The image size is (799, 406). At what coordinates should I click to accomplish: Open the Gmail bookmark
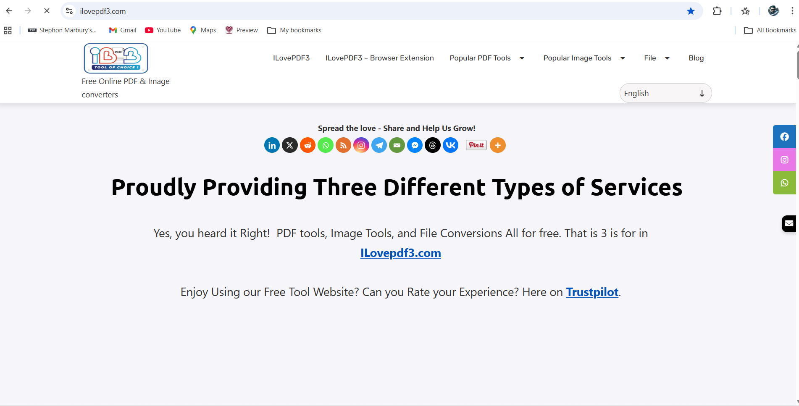123,30
